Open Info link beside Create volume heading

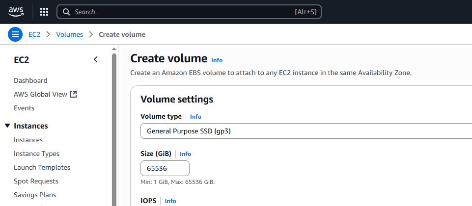[217, 60]
